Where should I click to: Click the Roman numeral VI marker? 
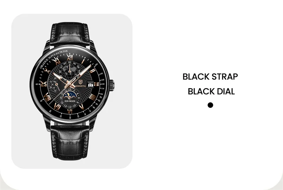(x=70, y=111)
